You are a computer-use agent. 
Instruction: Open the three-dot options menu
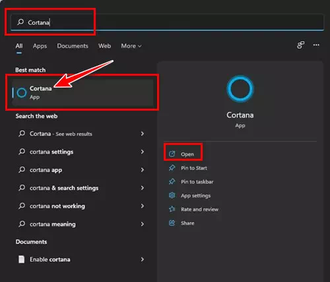316,45
